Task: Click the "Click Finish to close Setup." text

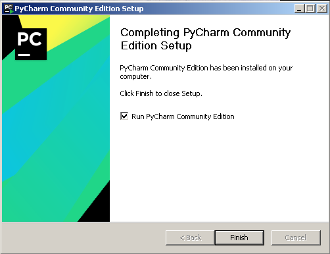Action: click(x=161, y=93)
